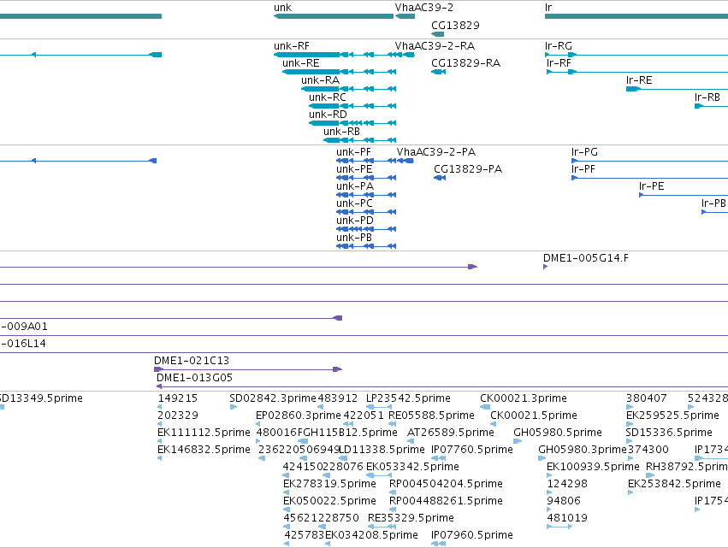
Task: Click the DME1-021C13 clone label
Action: pyautogui.click(x=192, y=361)
